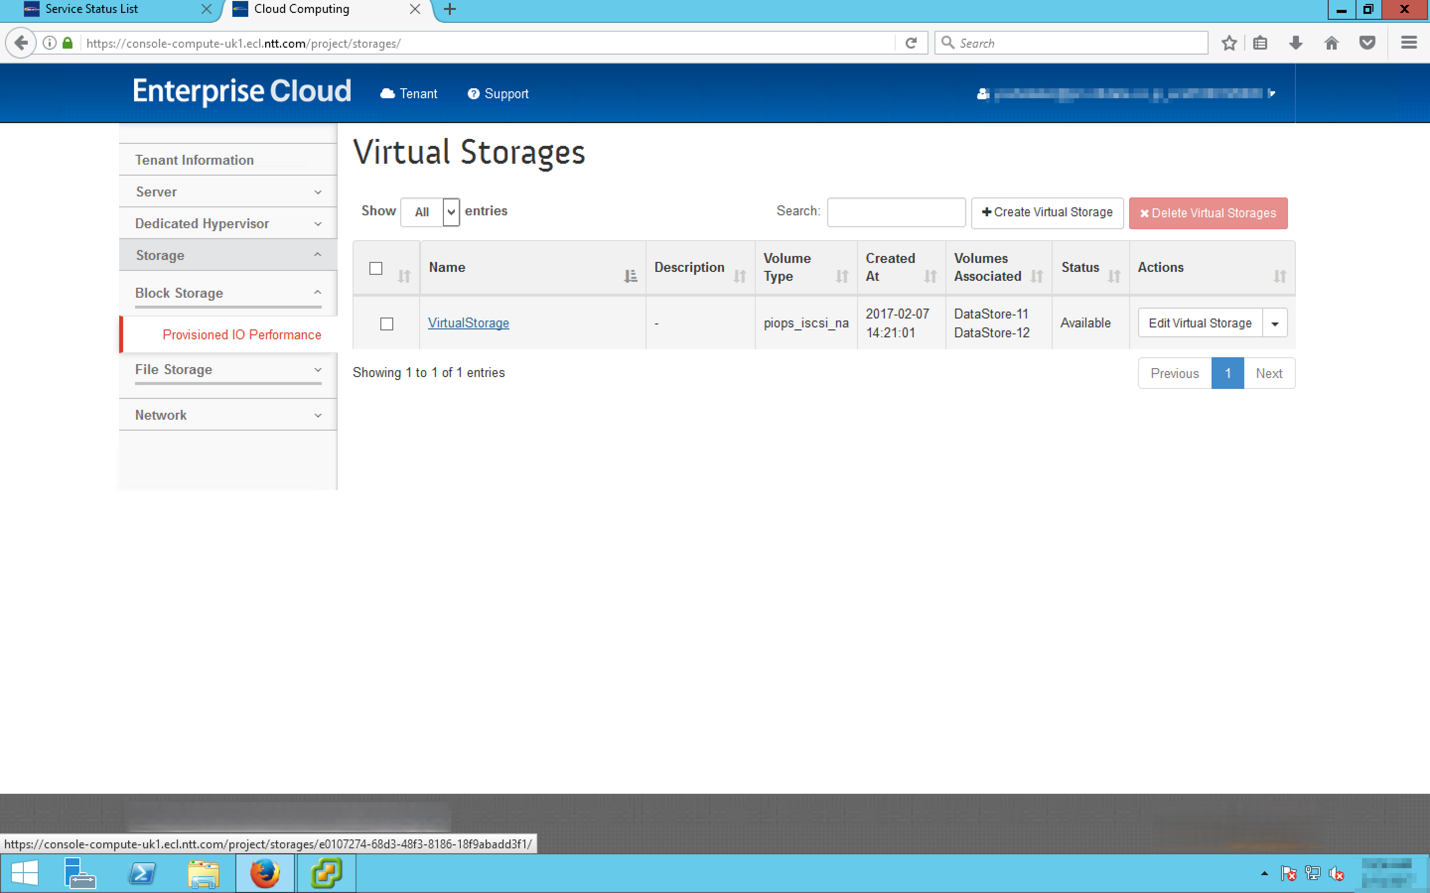Click the browser back arrow button

[x=21, y=43]
